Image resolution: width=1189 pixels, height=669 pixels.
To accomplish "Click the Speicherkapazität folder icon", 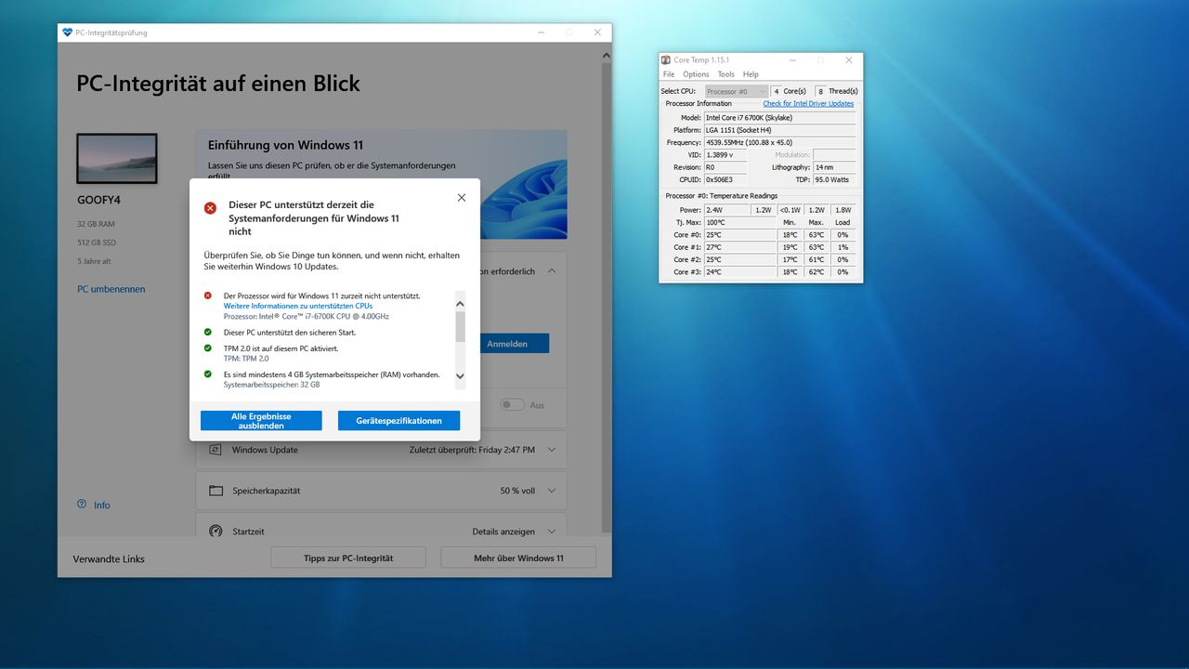I will [216, 491].
